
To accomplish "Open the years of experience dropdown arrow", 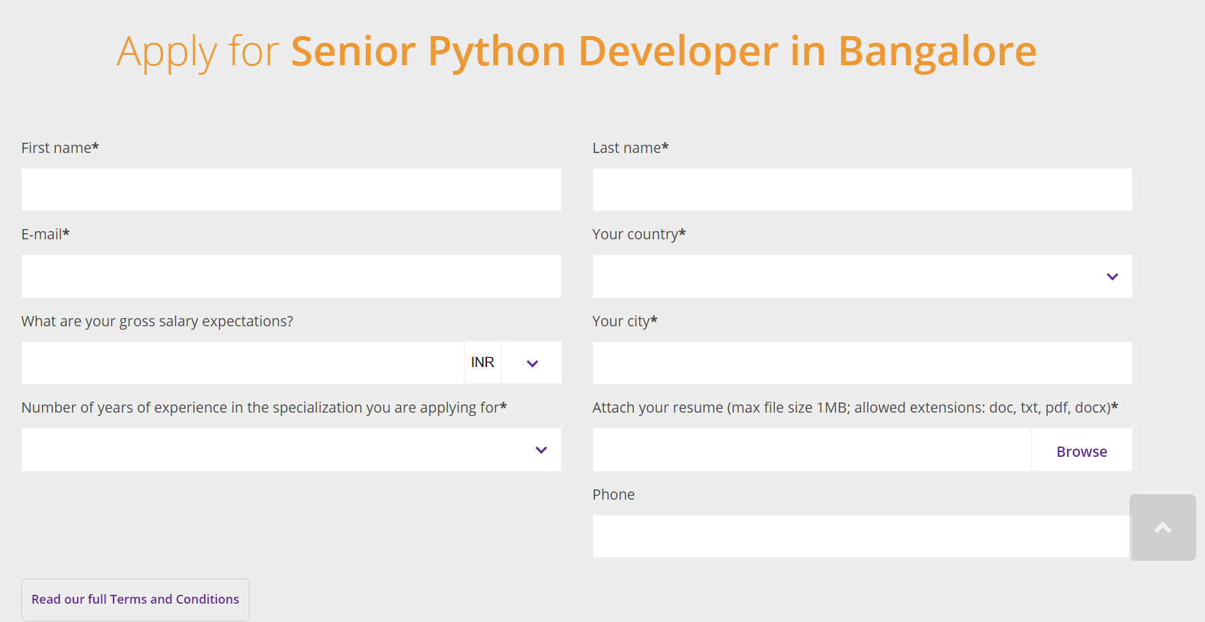I will click(x=541, y=450).
